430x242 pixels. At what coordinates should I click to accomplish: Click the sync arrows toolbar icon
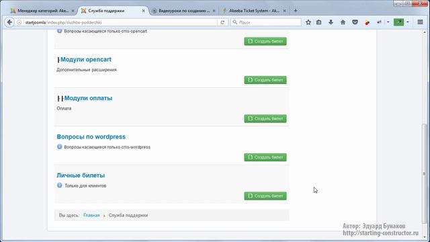pyautogui.click(x=379, y=22)
